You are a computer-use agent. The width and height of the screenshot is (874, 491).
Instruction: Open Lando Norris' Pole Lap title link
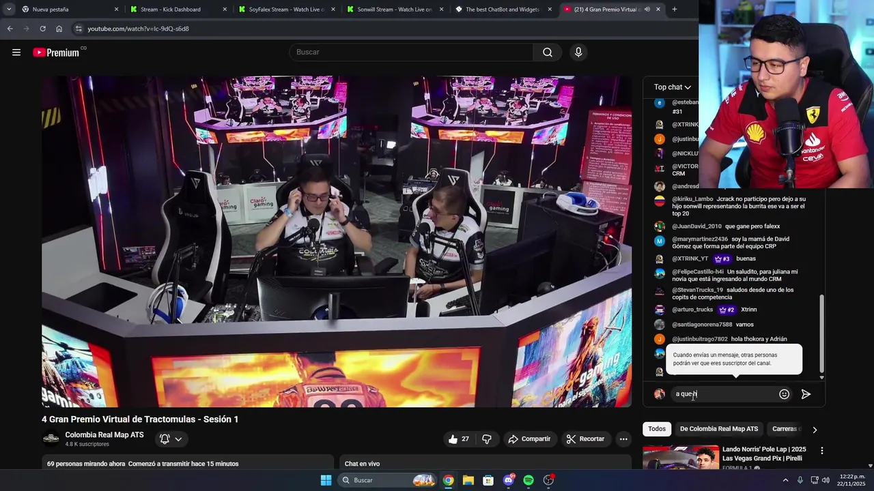click(x=764, y=453)
